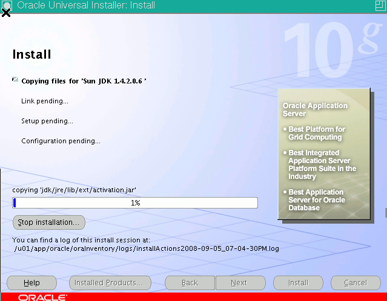The height and width of the screenshot is (301, 387).
Task: Click the Stop installation button
Action: coord(49,222)
